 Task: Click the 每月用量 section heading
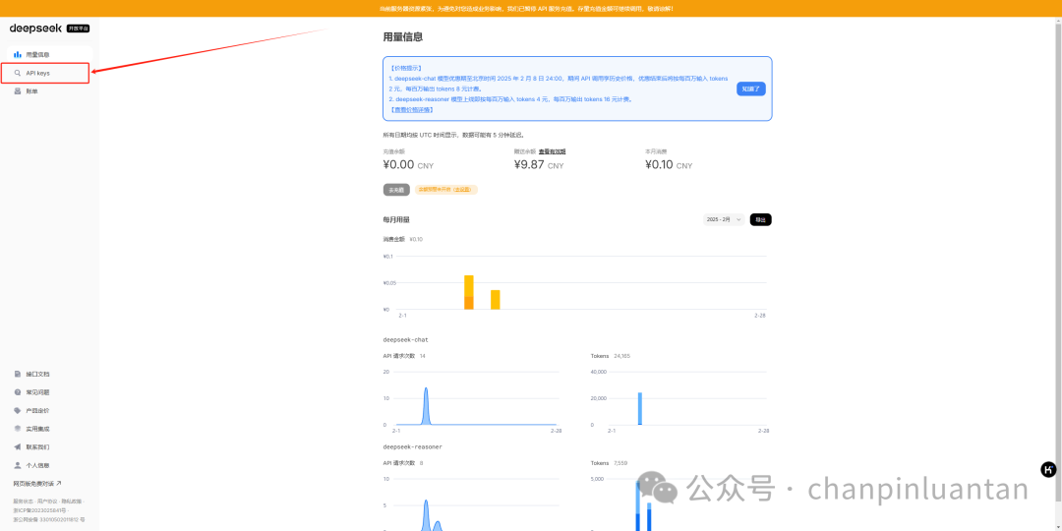point(396,220)
